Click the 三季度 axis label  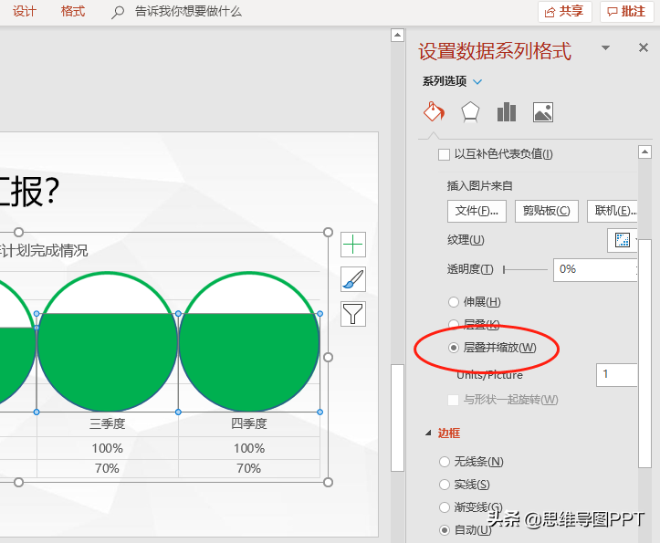[108, 423]
